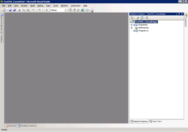Screen dimensions: 188x132
Task: Click the Cut scissors icon
Action: (x=20, y=10)
